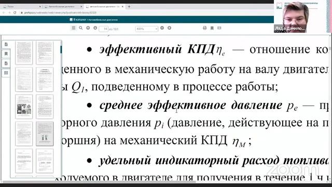Follow the 'В каталог' link in header
The image size is (332, 187).
(79, 20)
